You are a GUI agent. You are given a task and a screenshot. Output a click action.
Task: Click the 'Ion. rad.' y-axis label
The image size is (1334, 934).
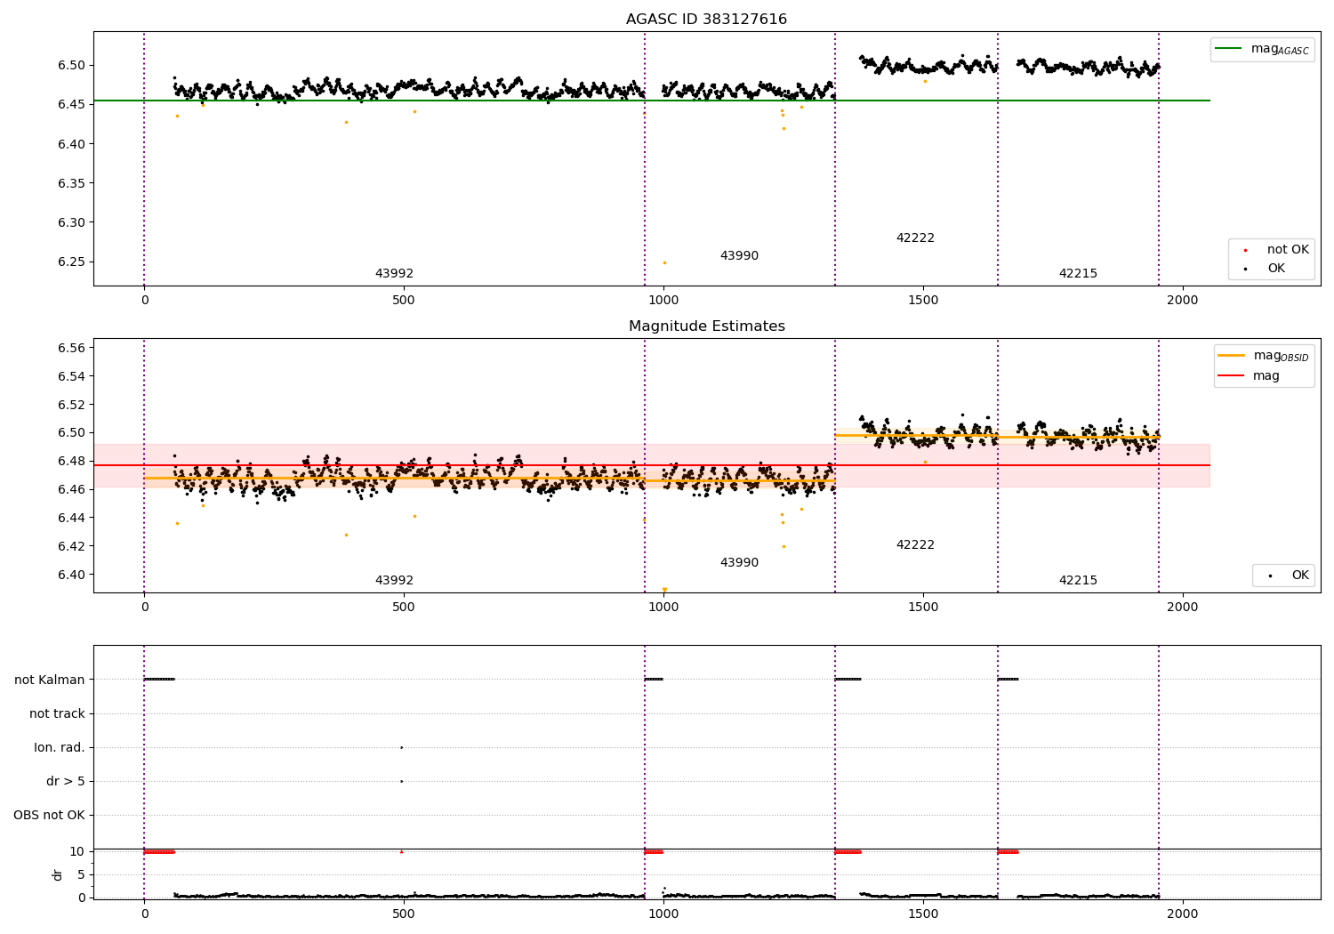(x=60, y=748)
